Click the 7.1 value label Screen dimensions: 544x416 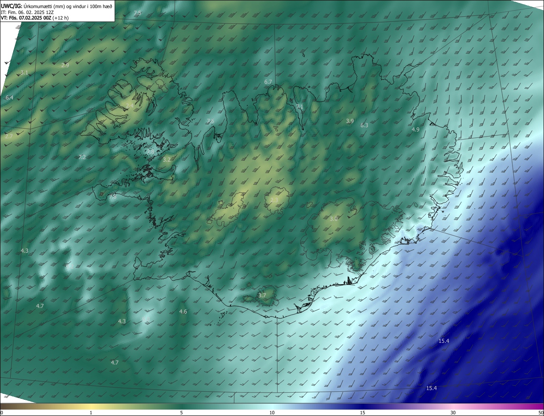click(300, 106)
